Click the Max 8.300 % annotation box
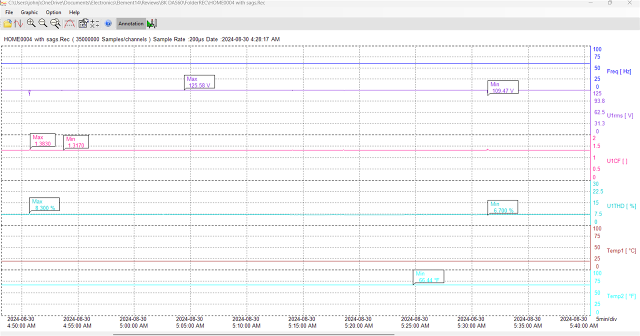The image size is (640, 336). (44, 204)
